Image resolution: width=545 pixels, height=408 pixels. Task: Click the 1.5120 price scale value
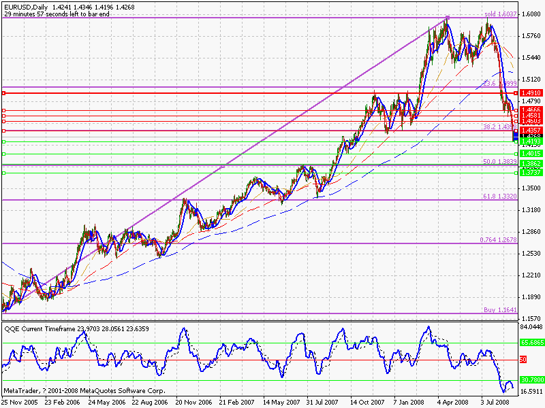[531, 80]
